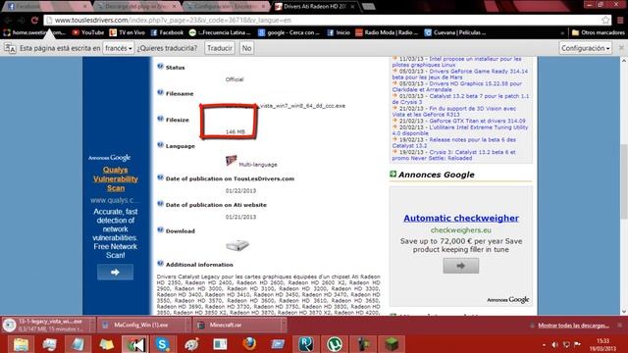Click Mostrar todas las descargas link
Viewport: 628px width, 353px height.
573,326
